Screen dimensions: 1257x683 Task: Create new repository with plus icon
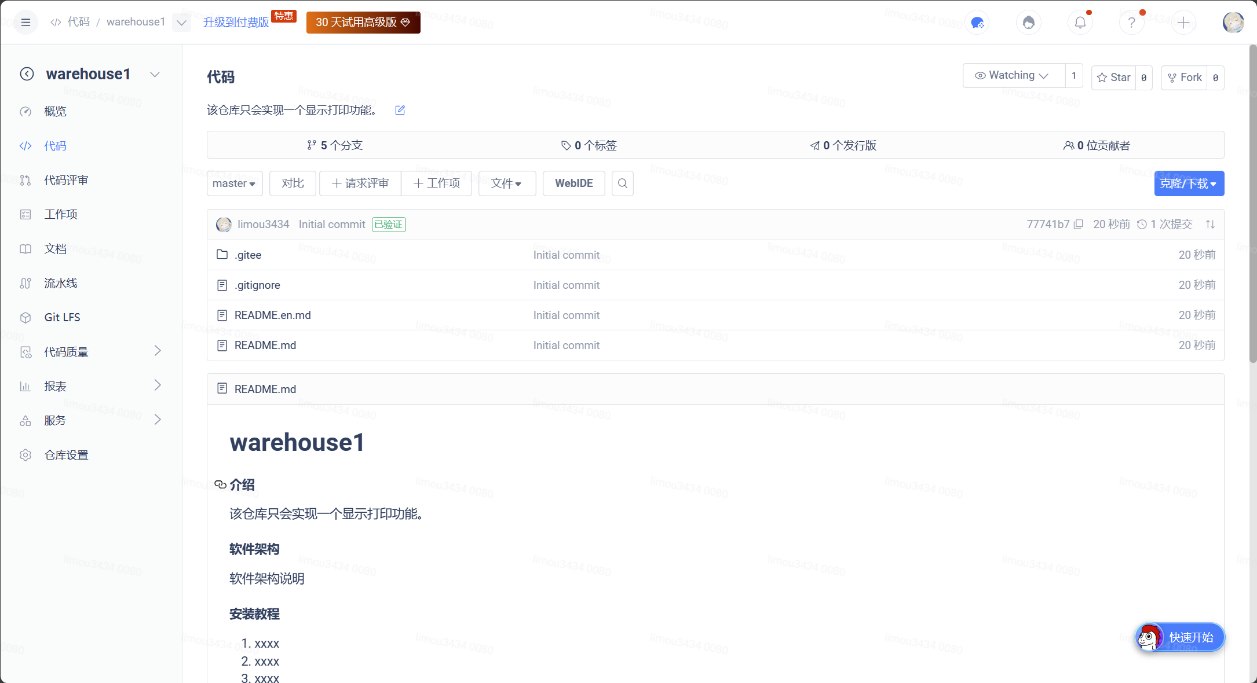[1183, 23]
